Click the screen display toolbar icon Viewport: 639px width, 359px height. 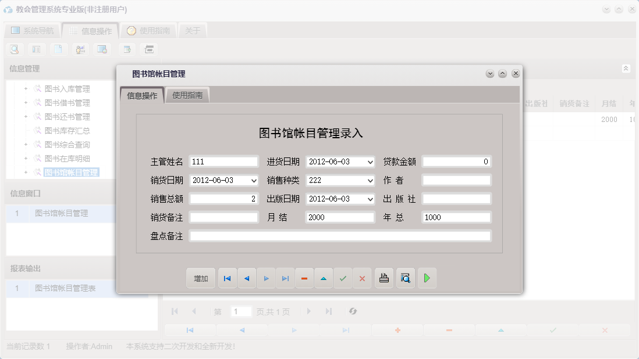pos(102,49)
